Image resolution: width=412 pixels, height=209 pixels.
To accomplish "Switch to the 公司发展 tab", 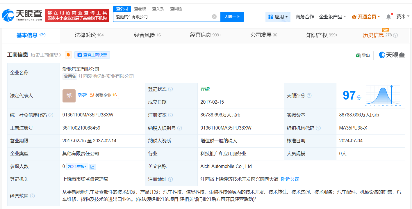I will point(264,35).
